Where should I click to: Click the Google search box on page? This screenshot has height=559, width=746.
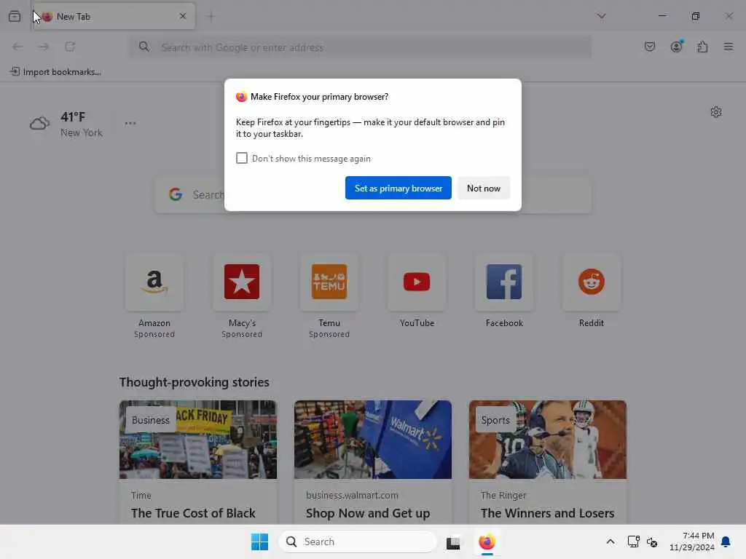[372, 195]
